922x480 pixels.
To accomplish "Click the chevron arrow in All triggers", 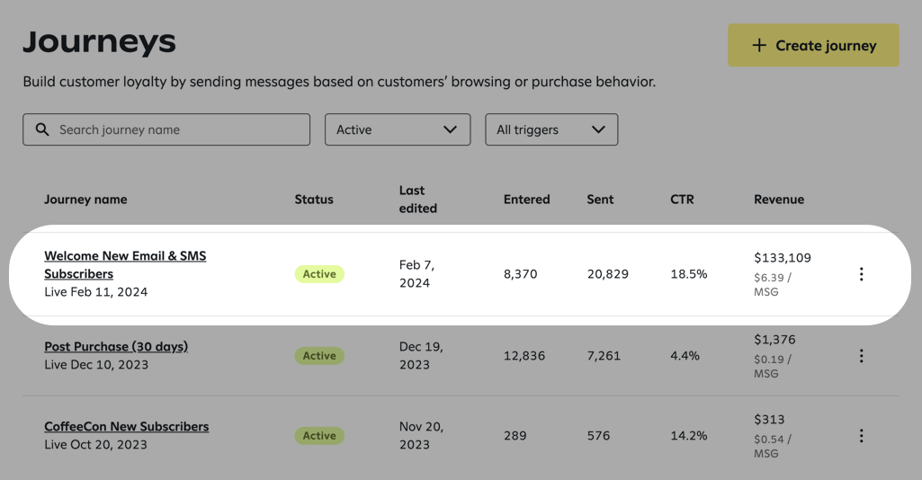I will coord(598,129).
